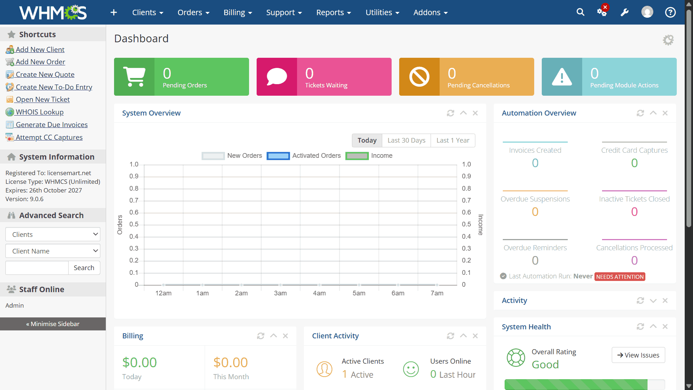The width and height of the screenshot is (693, 390).
Task: Open the Clients menu
Action: tap(148, 12)
